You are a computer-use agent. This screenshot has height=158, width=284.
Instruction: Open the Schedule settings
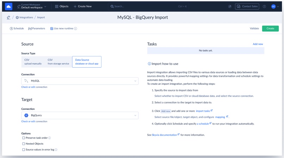pos(17,29)
